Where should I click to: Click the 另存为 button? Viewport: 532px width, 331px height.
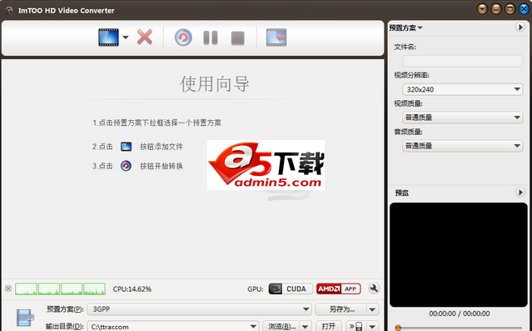341,309
